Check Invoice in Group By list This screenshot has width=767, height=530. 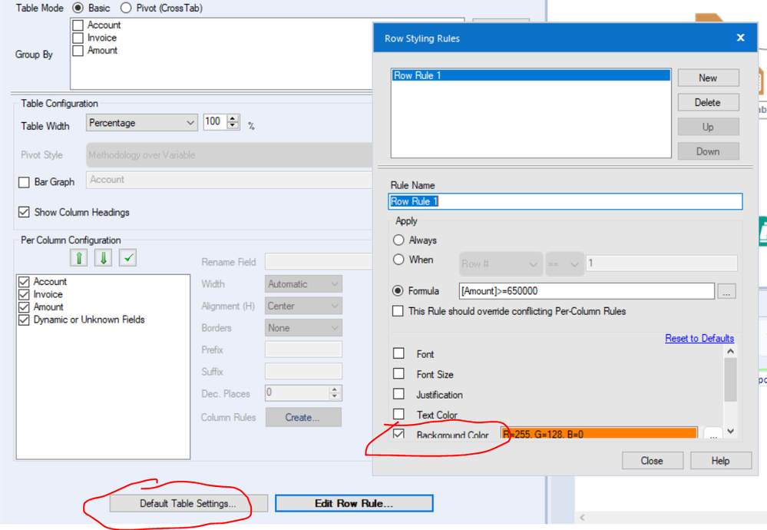click(78, 38)
